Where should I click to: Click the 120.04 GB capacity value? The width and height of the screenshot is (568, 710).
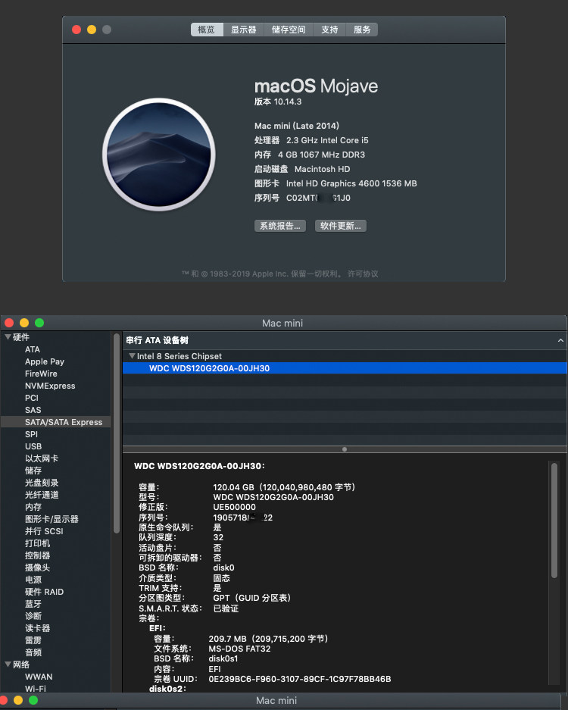(284, 487)
